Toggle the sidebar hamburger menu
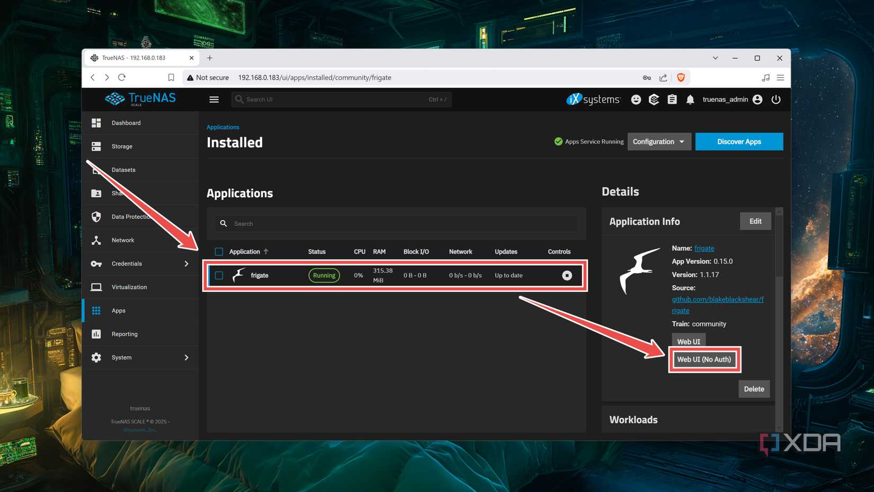The height and width of the screenshot is (492, 874). (214, 99)
